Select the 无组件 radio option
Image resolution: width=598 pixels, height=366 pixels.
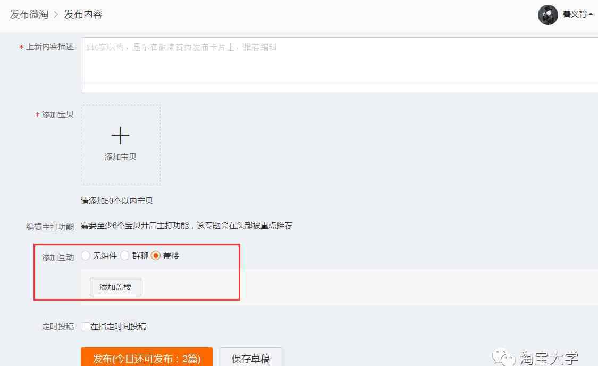coord(86,255)
